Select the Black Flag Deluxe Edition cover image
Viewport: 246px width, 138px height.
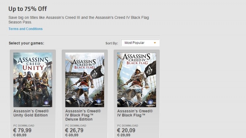point(85,80)
